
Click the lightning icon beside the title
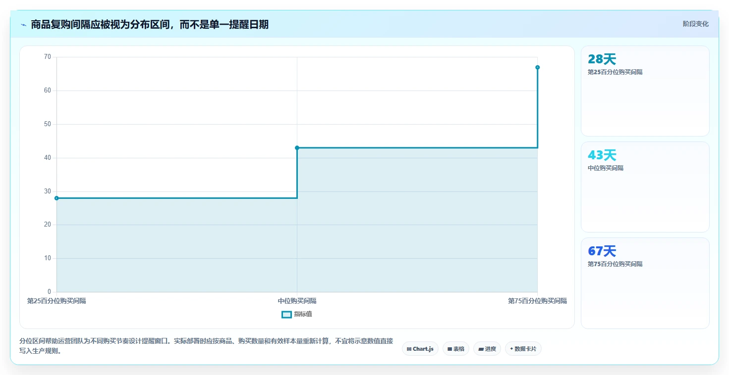pyautogui.click(x=23, y=25)
